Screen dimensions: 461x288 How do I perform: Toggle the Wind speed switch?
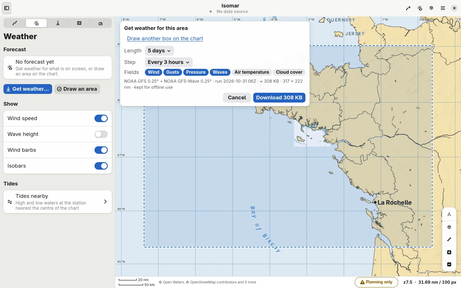tap(101, 118)
